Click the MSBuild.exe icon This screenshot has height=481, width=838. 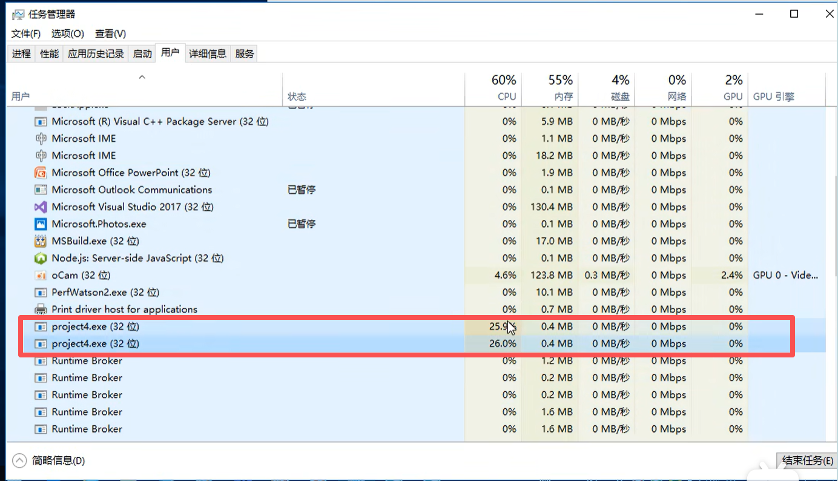[x=41, y=241]
